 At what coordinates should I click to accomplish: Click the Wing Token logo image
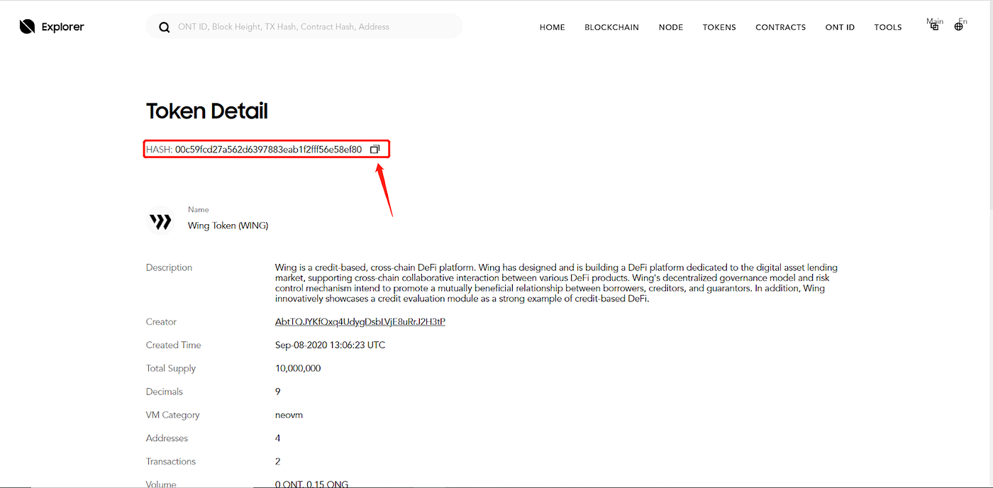pyautogui.click(x=161, y=220)
